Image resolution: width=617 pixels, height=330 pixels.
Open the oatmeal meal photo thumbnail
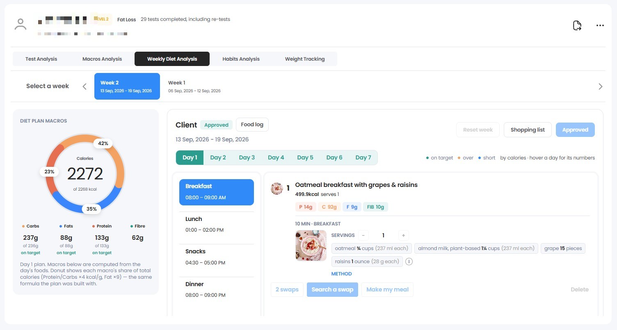[311, 246]
